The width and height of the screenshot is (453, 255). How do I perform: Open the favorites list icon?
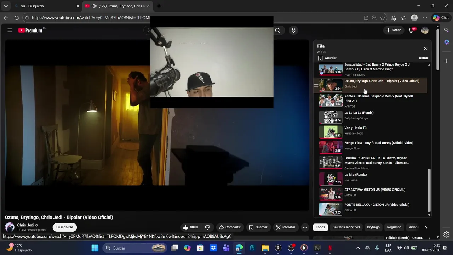(x=404, y=18)
